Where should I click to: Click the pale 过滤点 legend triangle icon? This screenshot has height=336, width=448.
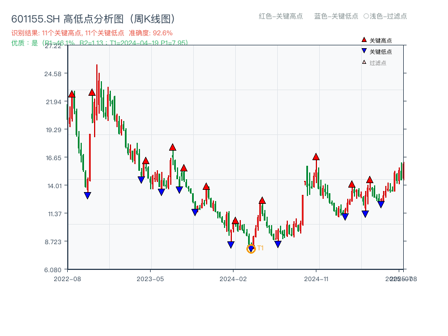[364, 62]
